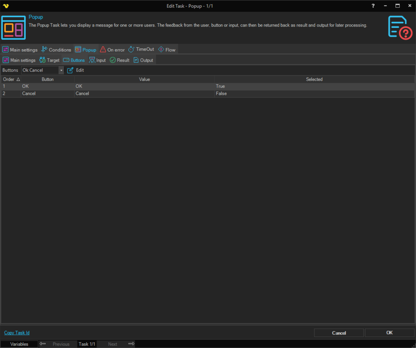
Task: Confirm with the OK button at bottom
Action: [389, 333]
